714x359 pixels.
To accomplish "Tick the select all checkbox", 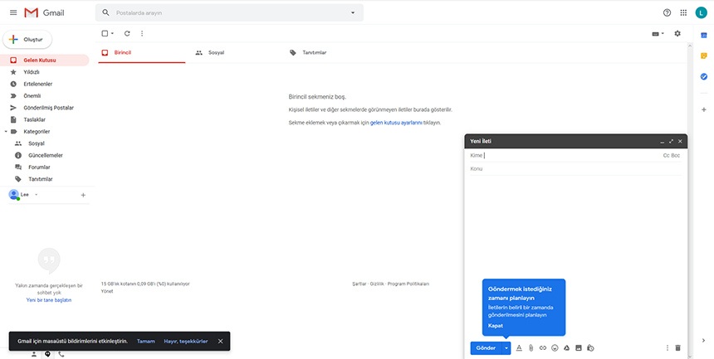I will (x=105, y=33).
